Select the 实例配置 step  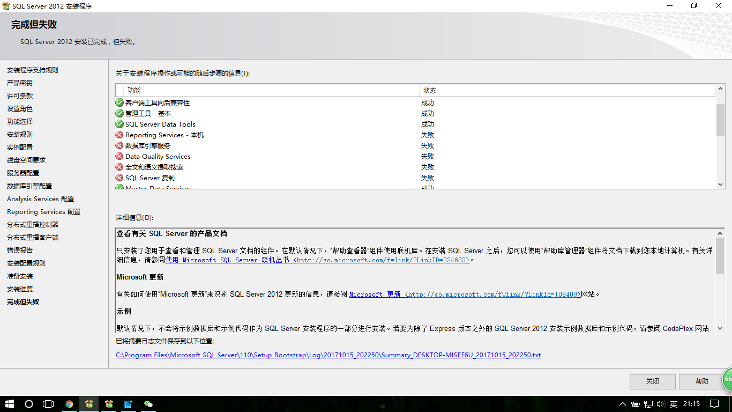click(x=20, y=148)
